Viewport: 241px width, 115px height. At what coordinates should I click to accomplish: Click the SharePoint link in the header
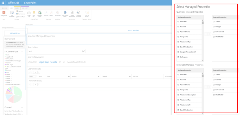30,3
